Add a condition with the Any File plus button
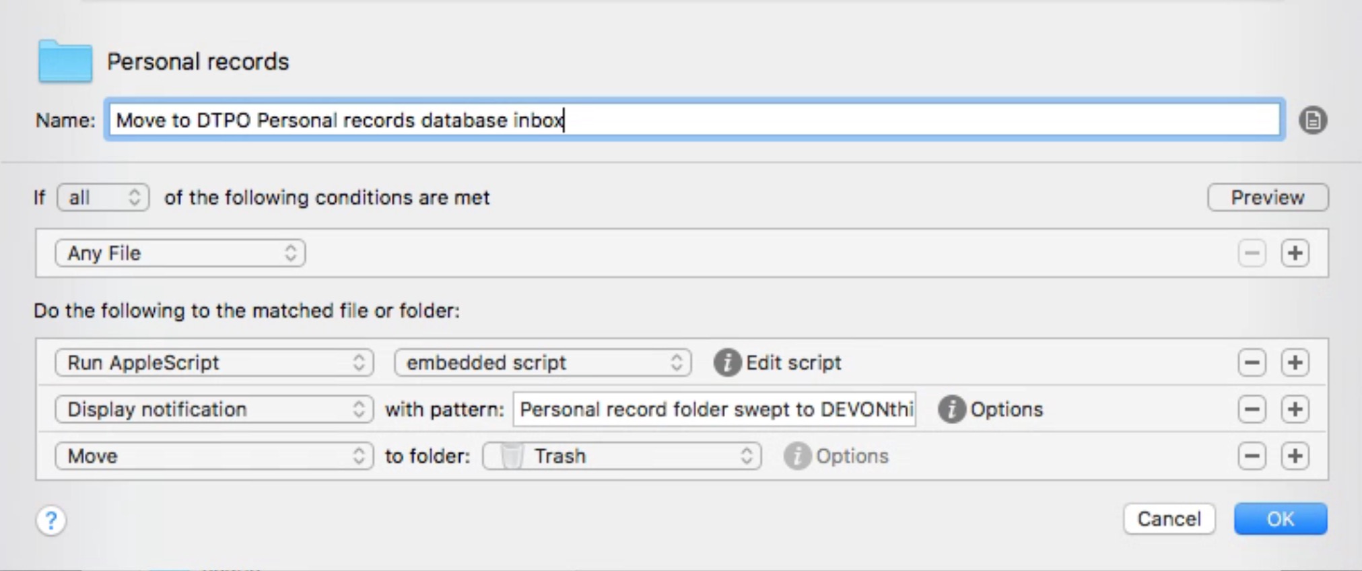The height and width of the screenshot is (571, 1362). 1295,253
